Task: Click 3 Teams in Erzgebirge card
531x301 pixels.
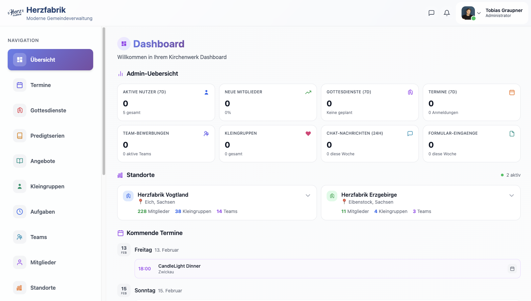Action: pyautogui.click(x=422, y=211)
